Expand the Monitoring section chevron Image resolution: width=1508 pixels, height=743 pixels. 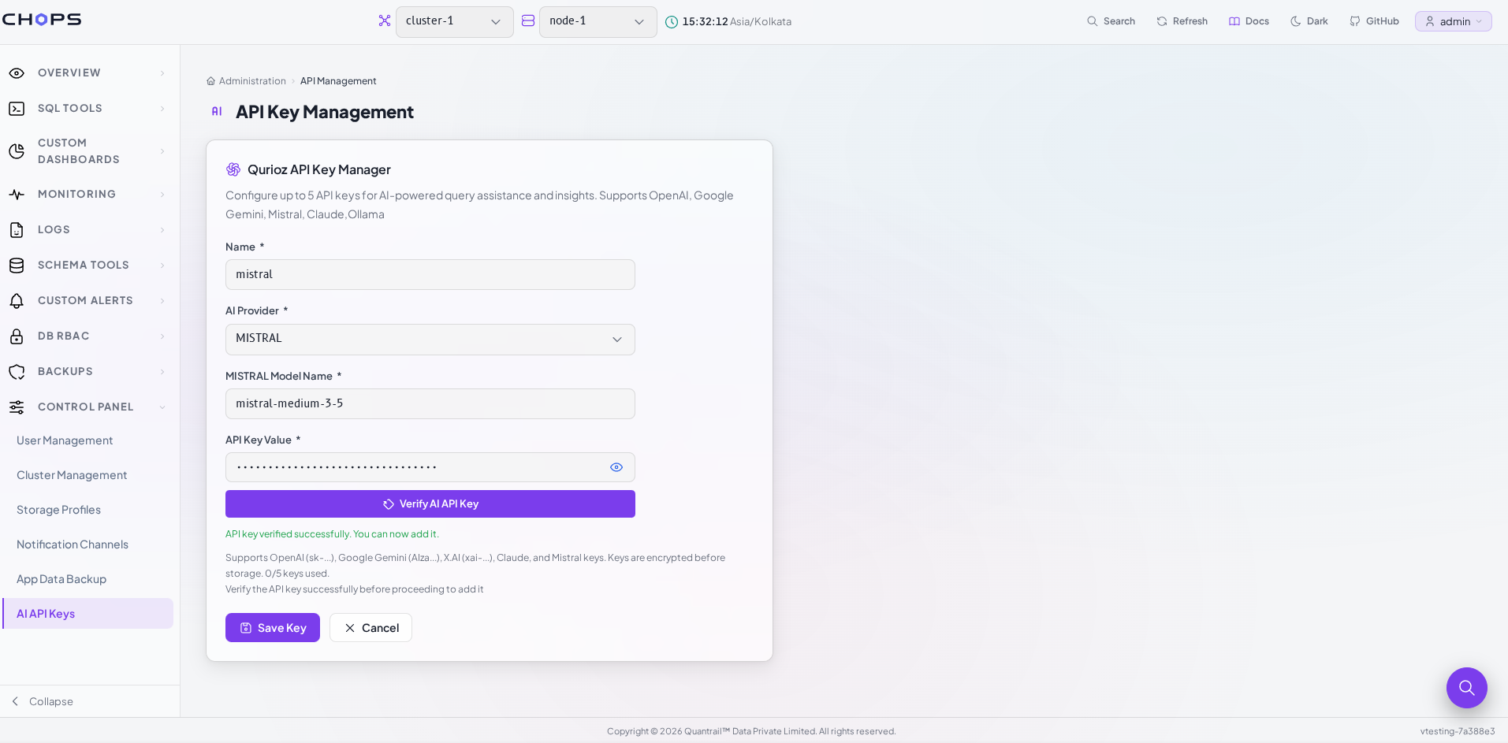(x=162, y=195)
